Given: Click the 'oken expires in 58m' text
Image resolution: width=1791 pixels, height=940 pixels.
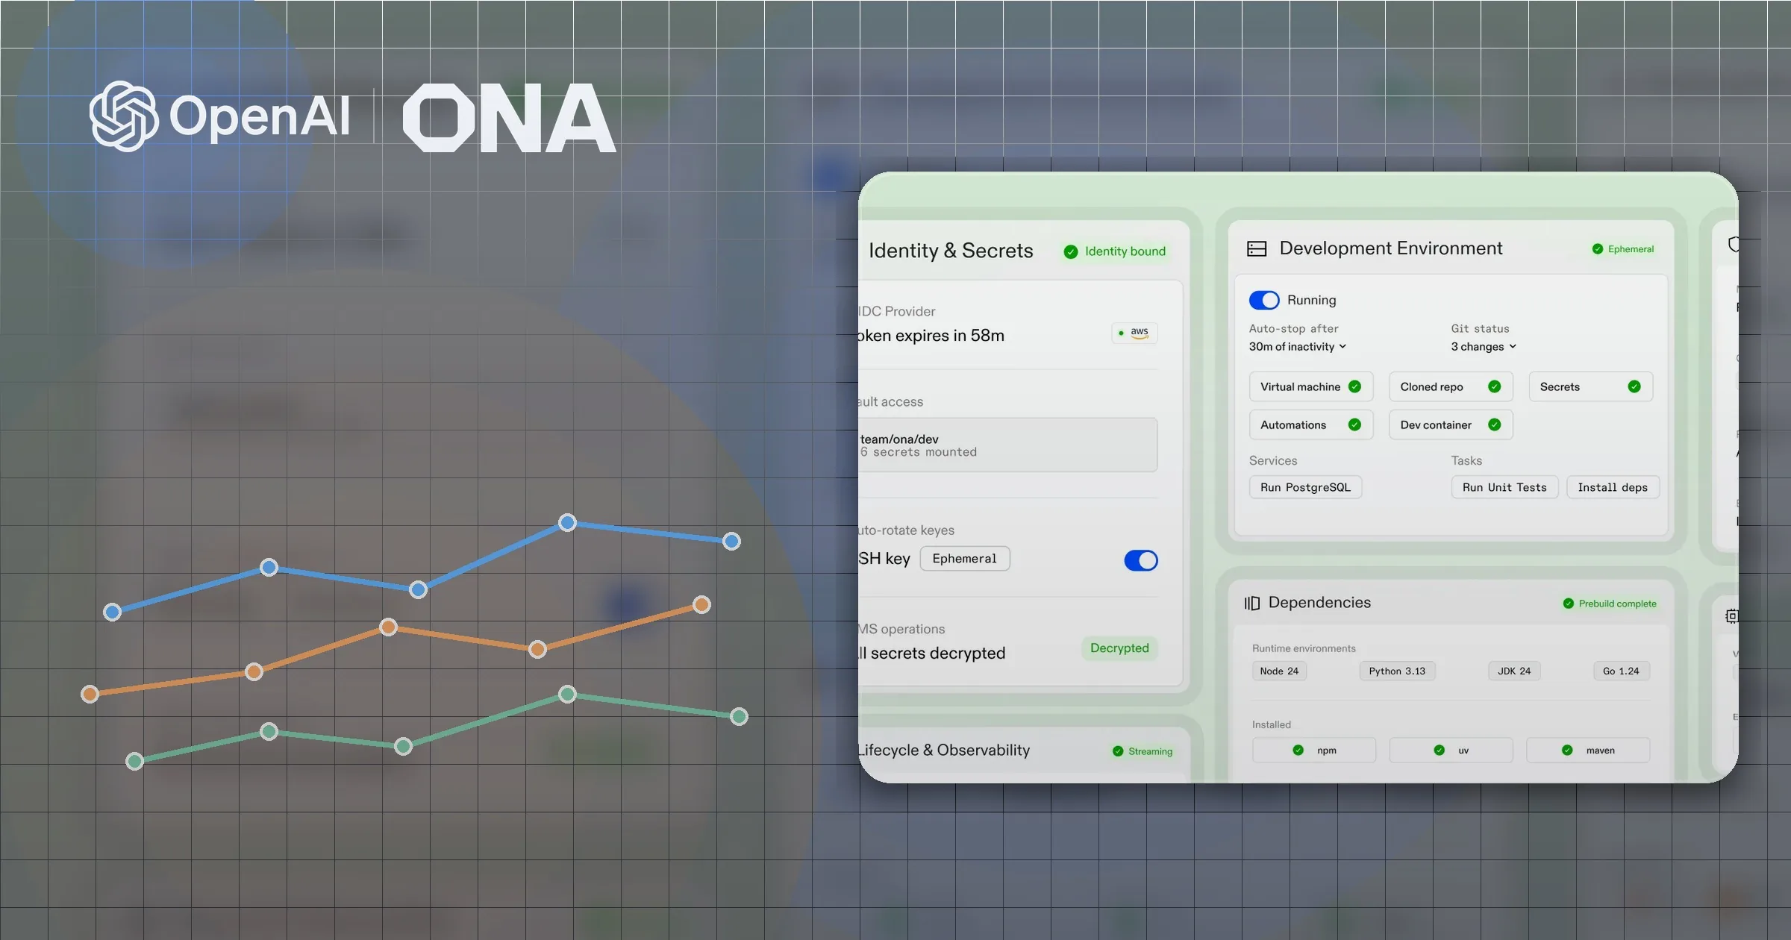Looking at the screenshot, I should pos(931,336).
